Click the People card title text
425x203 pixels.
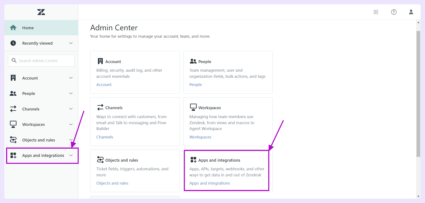pos(205,62)
